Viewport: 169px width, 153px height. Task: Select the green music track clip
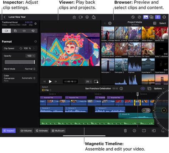point(97,122)
